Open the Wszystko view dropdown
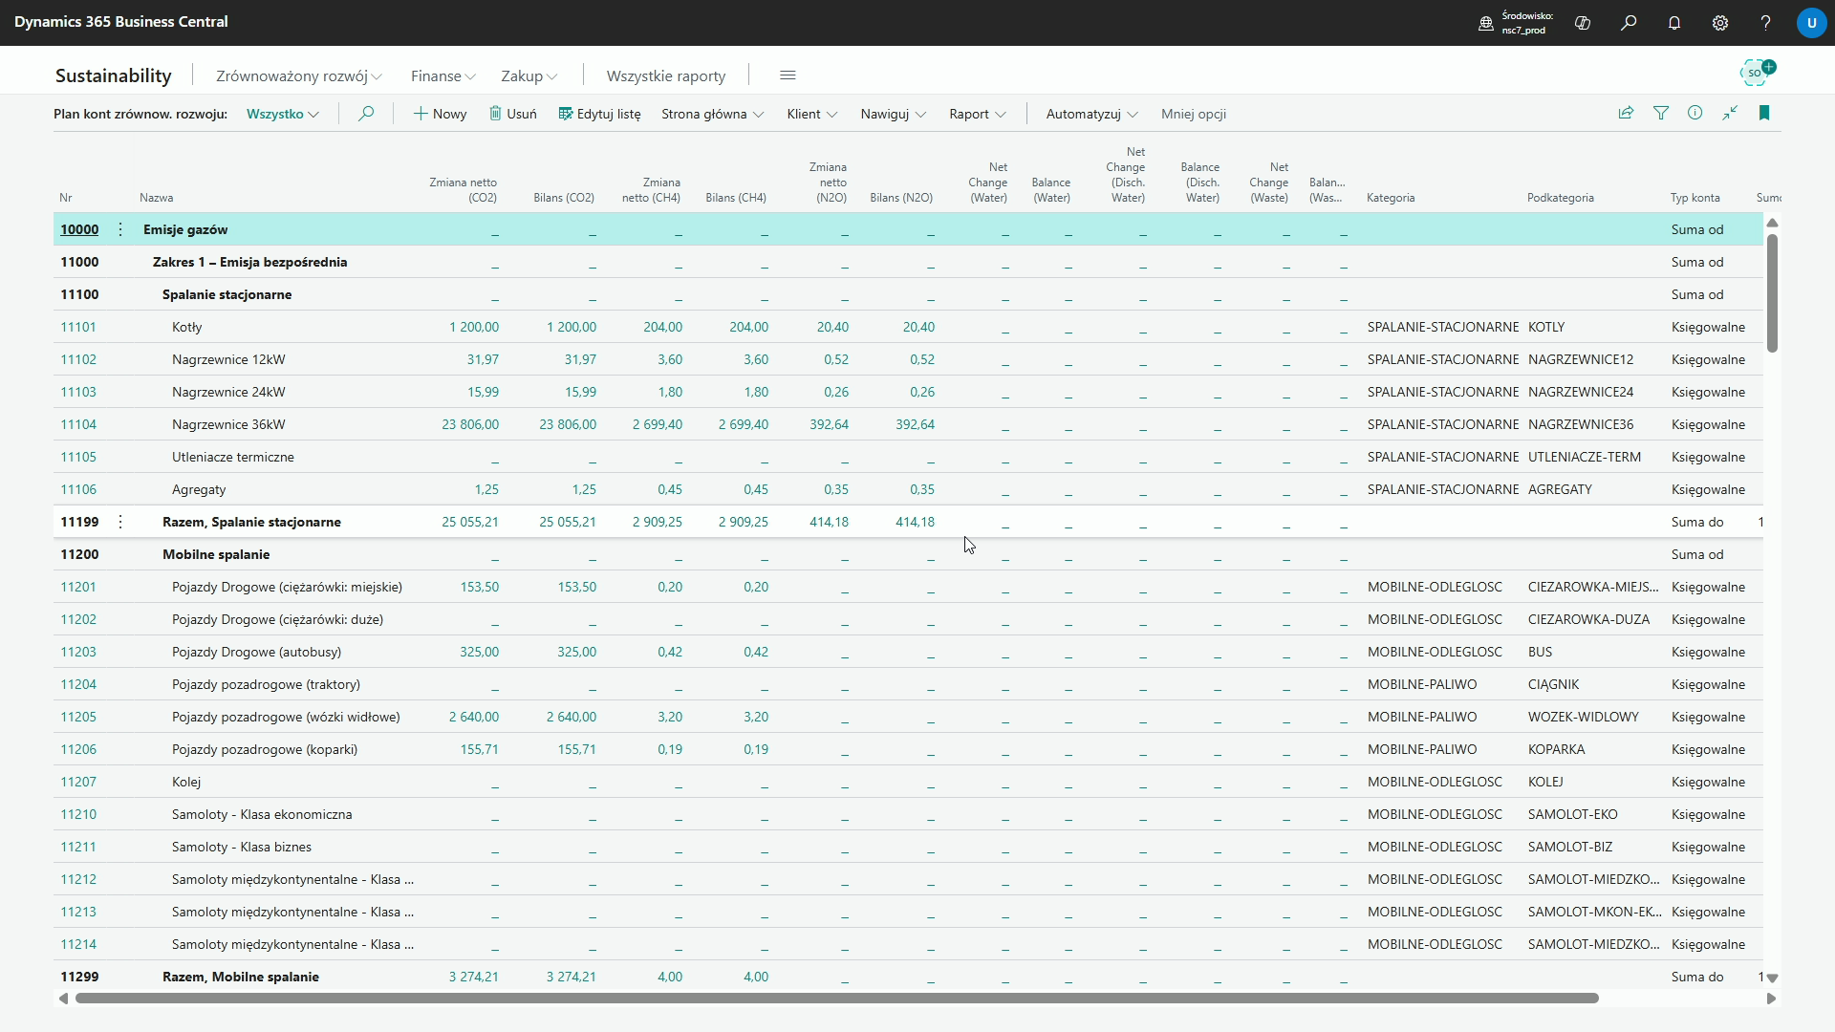 point(282,114)
